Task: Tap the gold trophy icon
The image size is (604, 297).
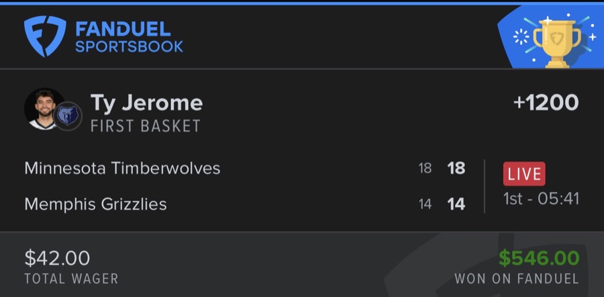Action: pos(556,40)
